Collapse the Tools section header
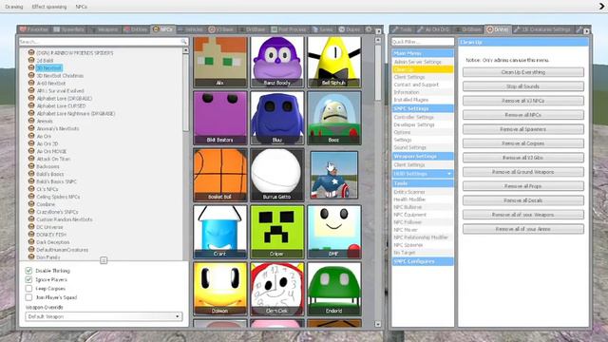 423,183
